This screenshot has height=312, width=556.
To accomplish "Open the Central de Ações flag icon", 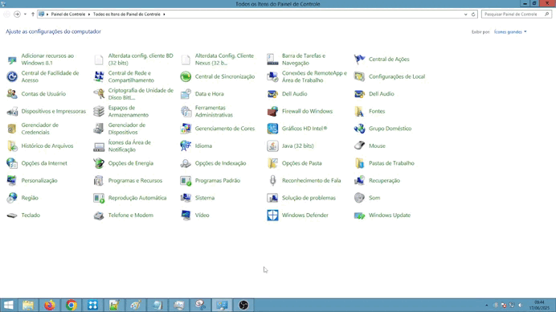I will [359, 60].
